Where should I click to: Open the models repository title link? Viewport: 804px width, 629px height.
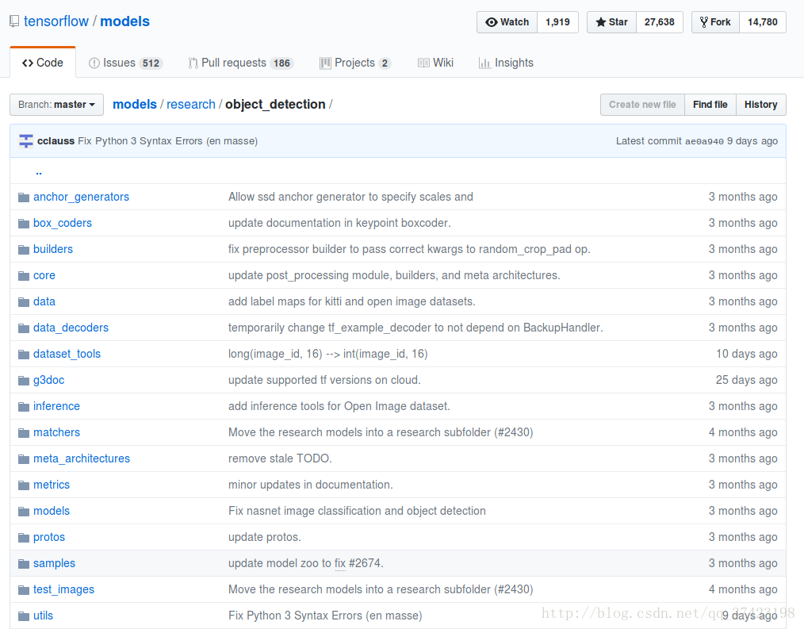pos(124,21)
